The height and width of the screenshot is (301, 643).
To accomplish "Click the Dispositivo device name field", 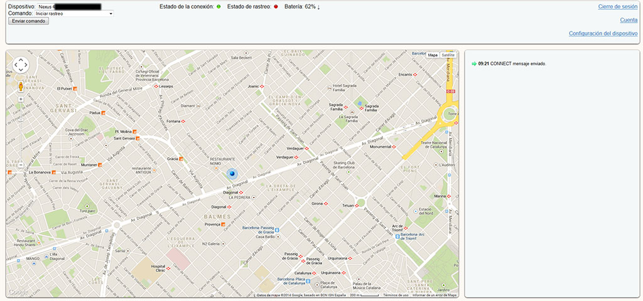I will click(69, 6).
